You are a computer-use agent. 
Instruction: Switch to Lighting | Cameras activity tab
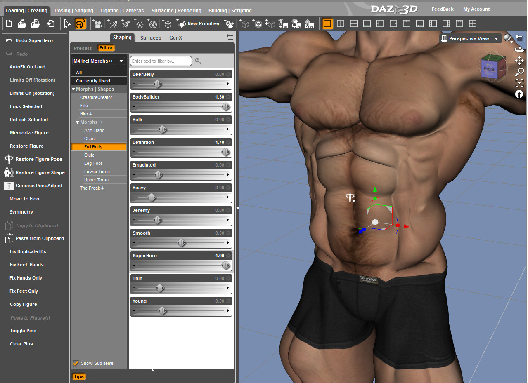click(x=122, y=11)
